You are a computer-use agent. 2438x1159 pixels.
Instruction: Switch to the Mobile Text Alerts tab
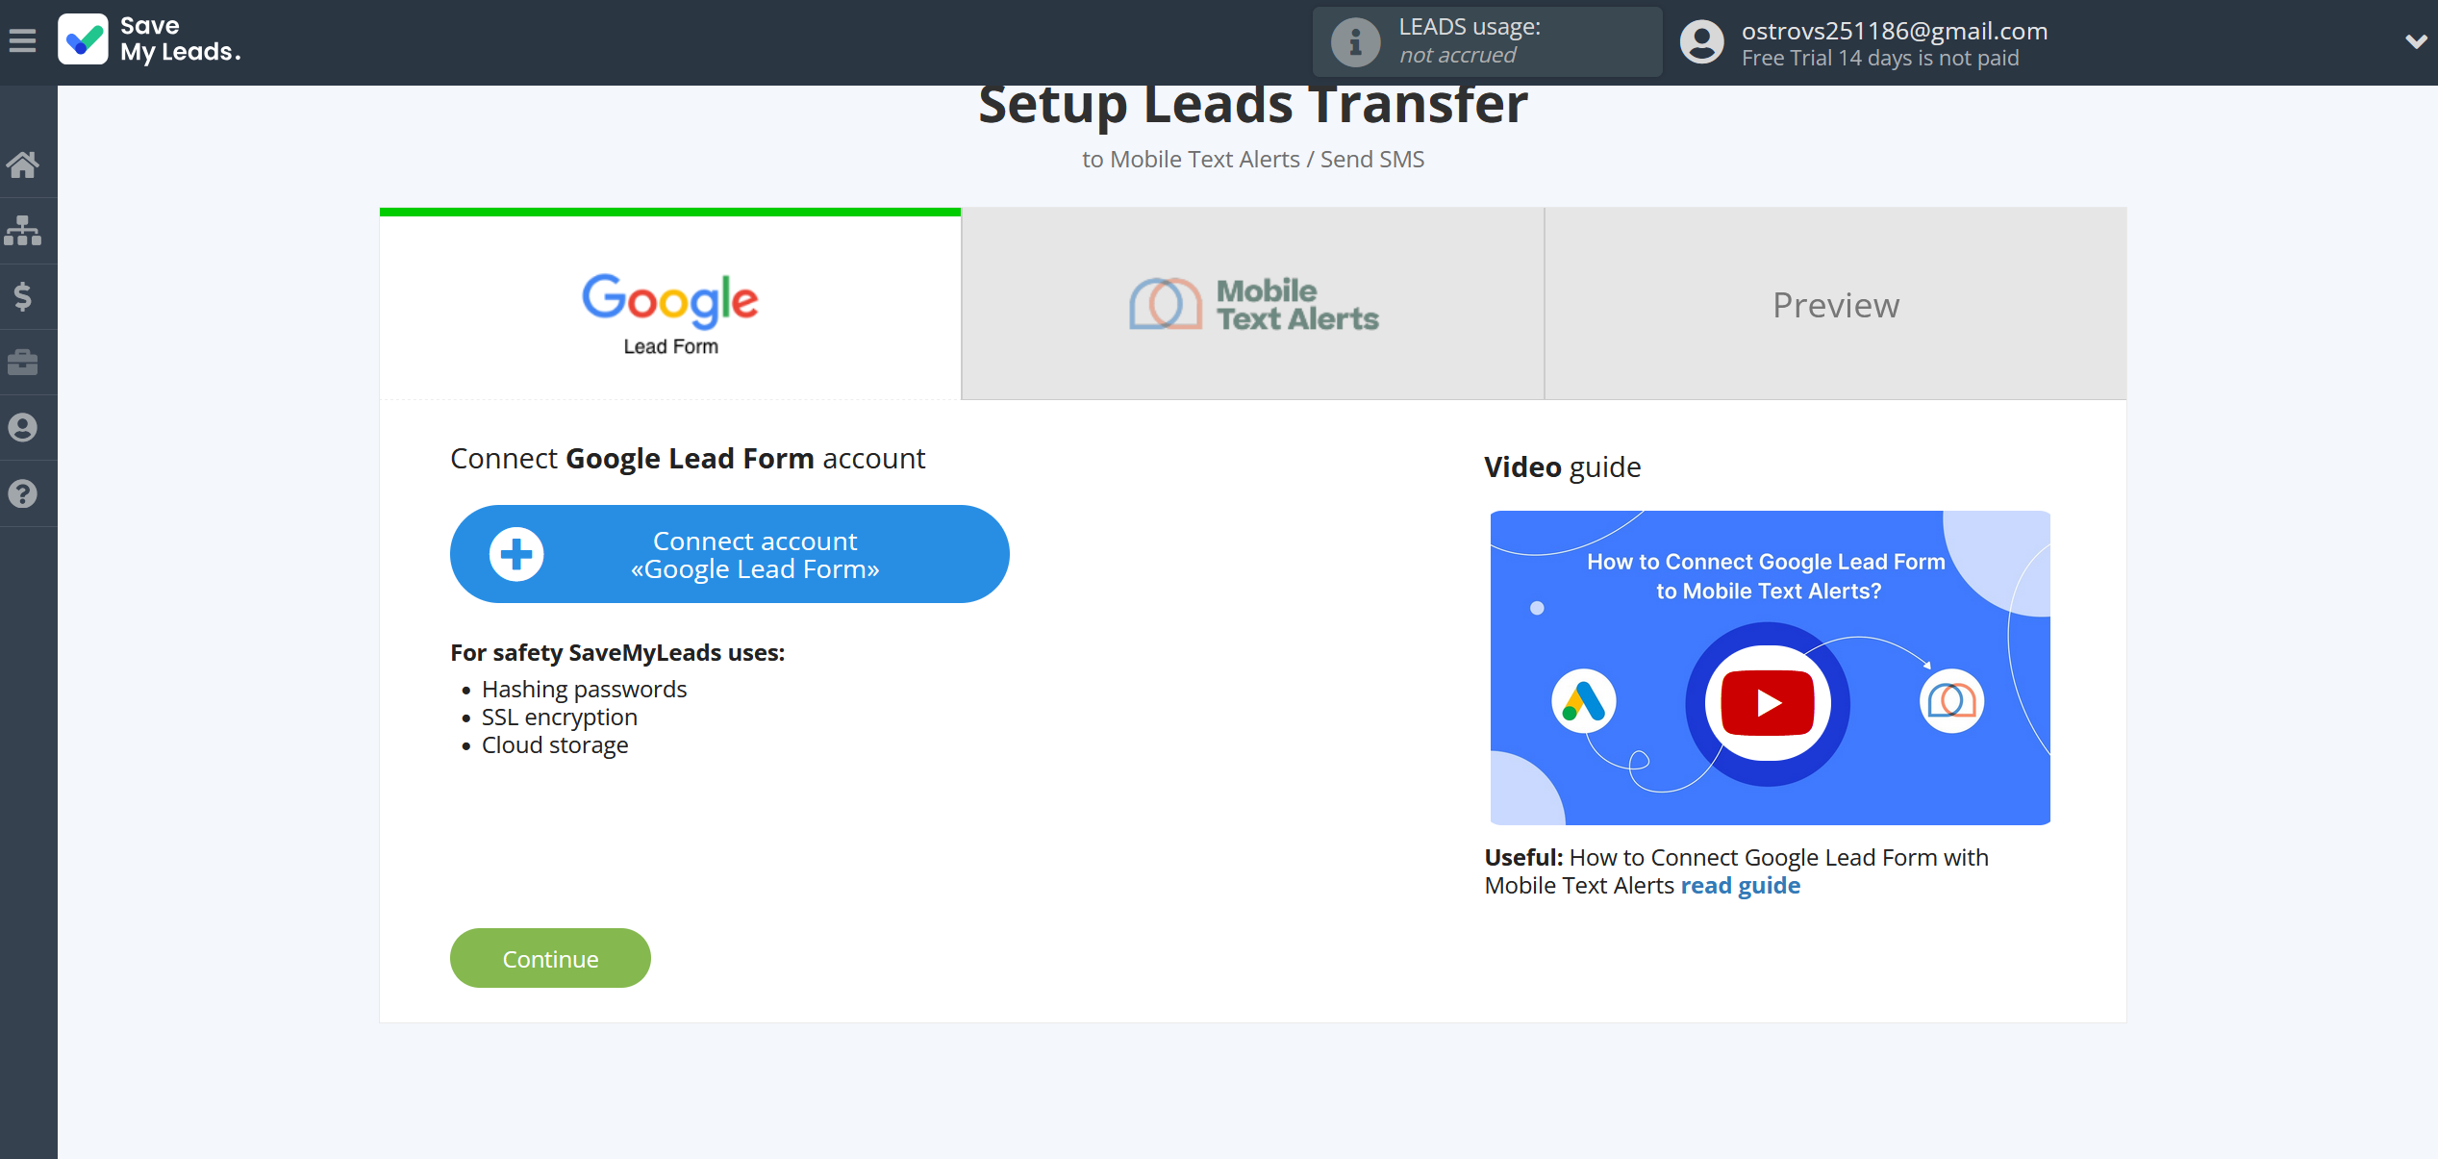pyautogui.click(x=1253, y=304)
